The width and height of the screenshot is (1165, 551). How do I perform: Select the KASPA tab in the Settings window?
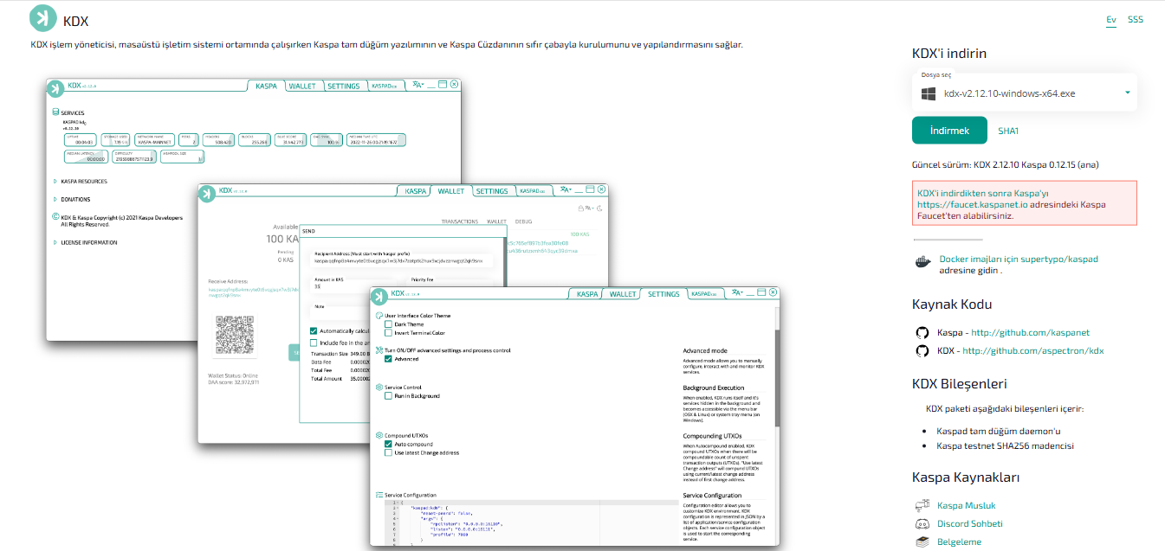tap(586, 294)
